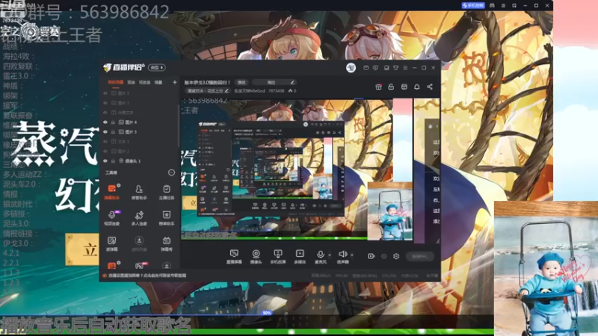Click the padlock icon in header row
This screenshot has height=336, width=598.
point(391,87)
